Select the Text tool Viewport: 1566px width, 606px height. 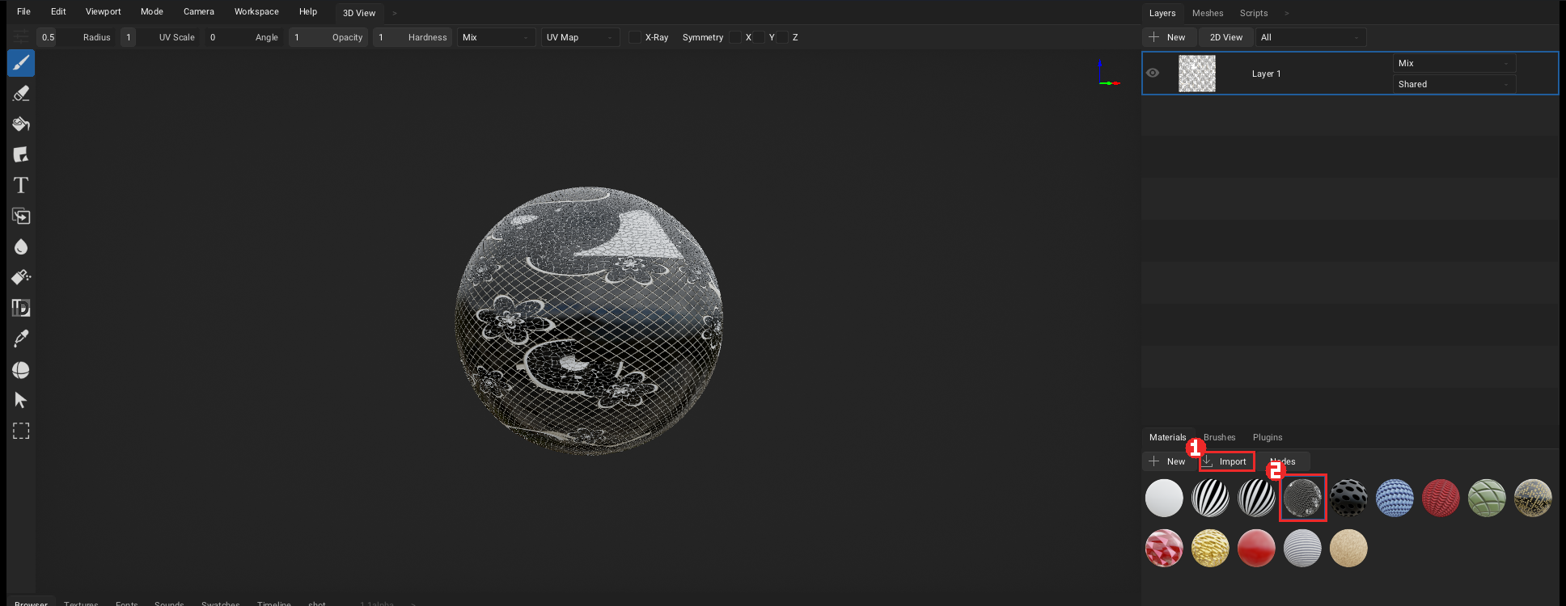coord(21,186)
